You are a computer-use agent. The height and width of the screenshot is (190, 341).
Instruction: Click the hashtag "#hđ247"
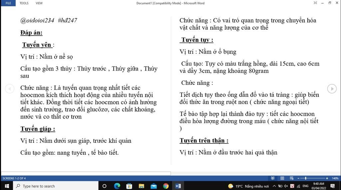click(x=67, y=20)
